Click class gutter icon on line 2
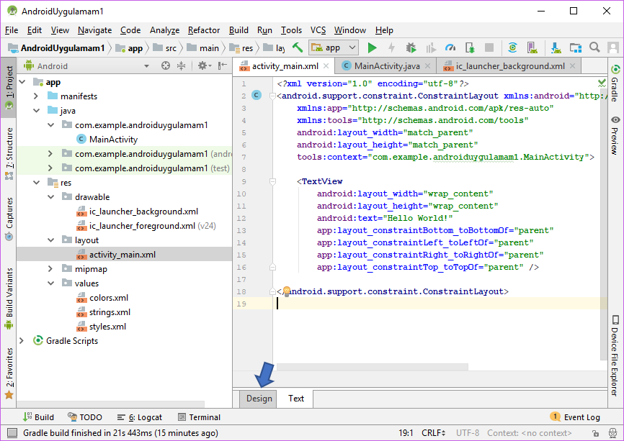Viewport: 624px width, 441px height. pyautogui.click(x=257, y=96)
